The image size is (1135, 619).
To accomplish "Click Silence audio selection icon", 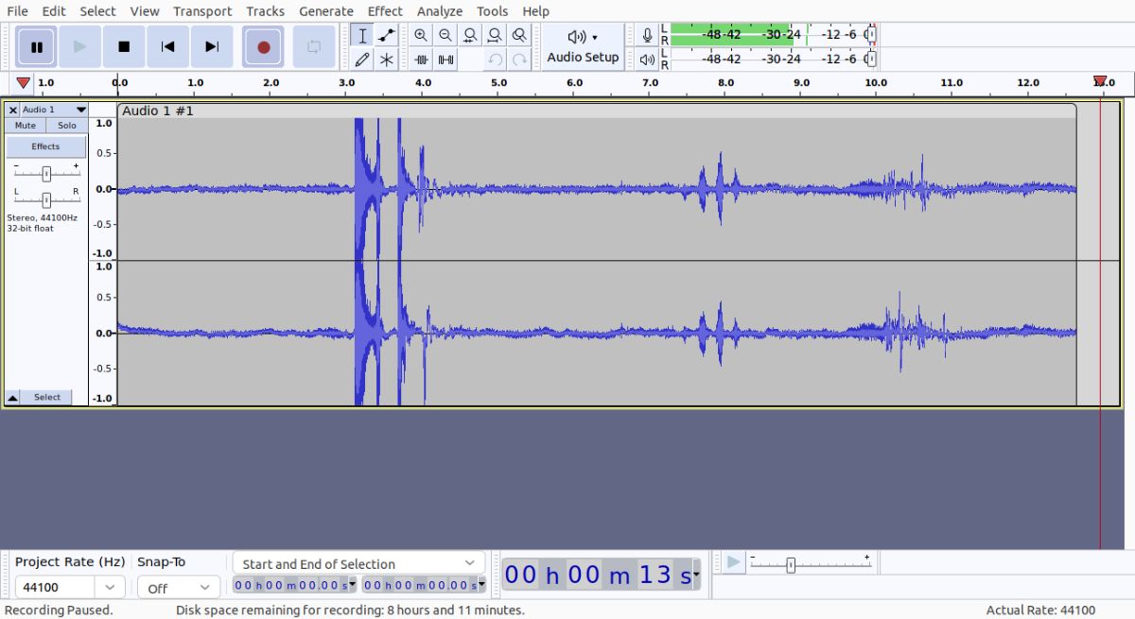I will (x=445, y=60).
